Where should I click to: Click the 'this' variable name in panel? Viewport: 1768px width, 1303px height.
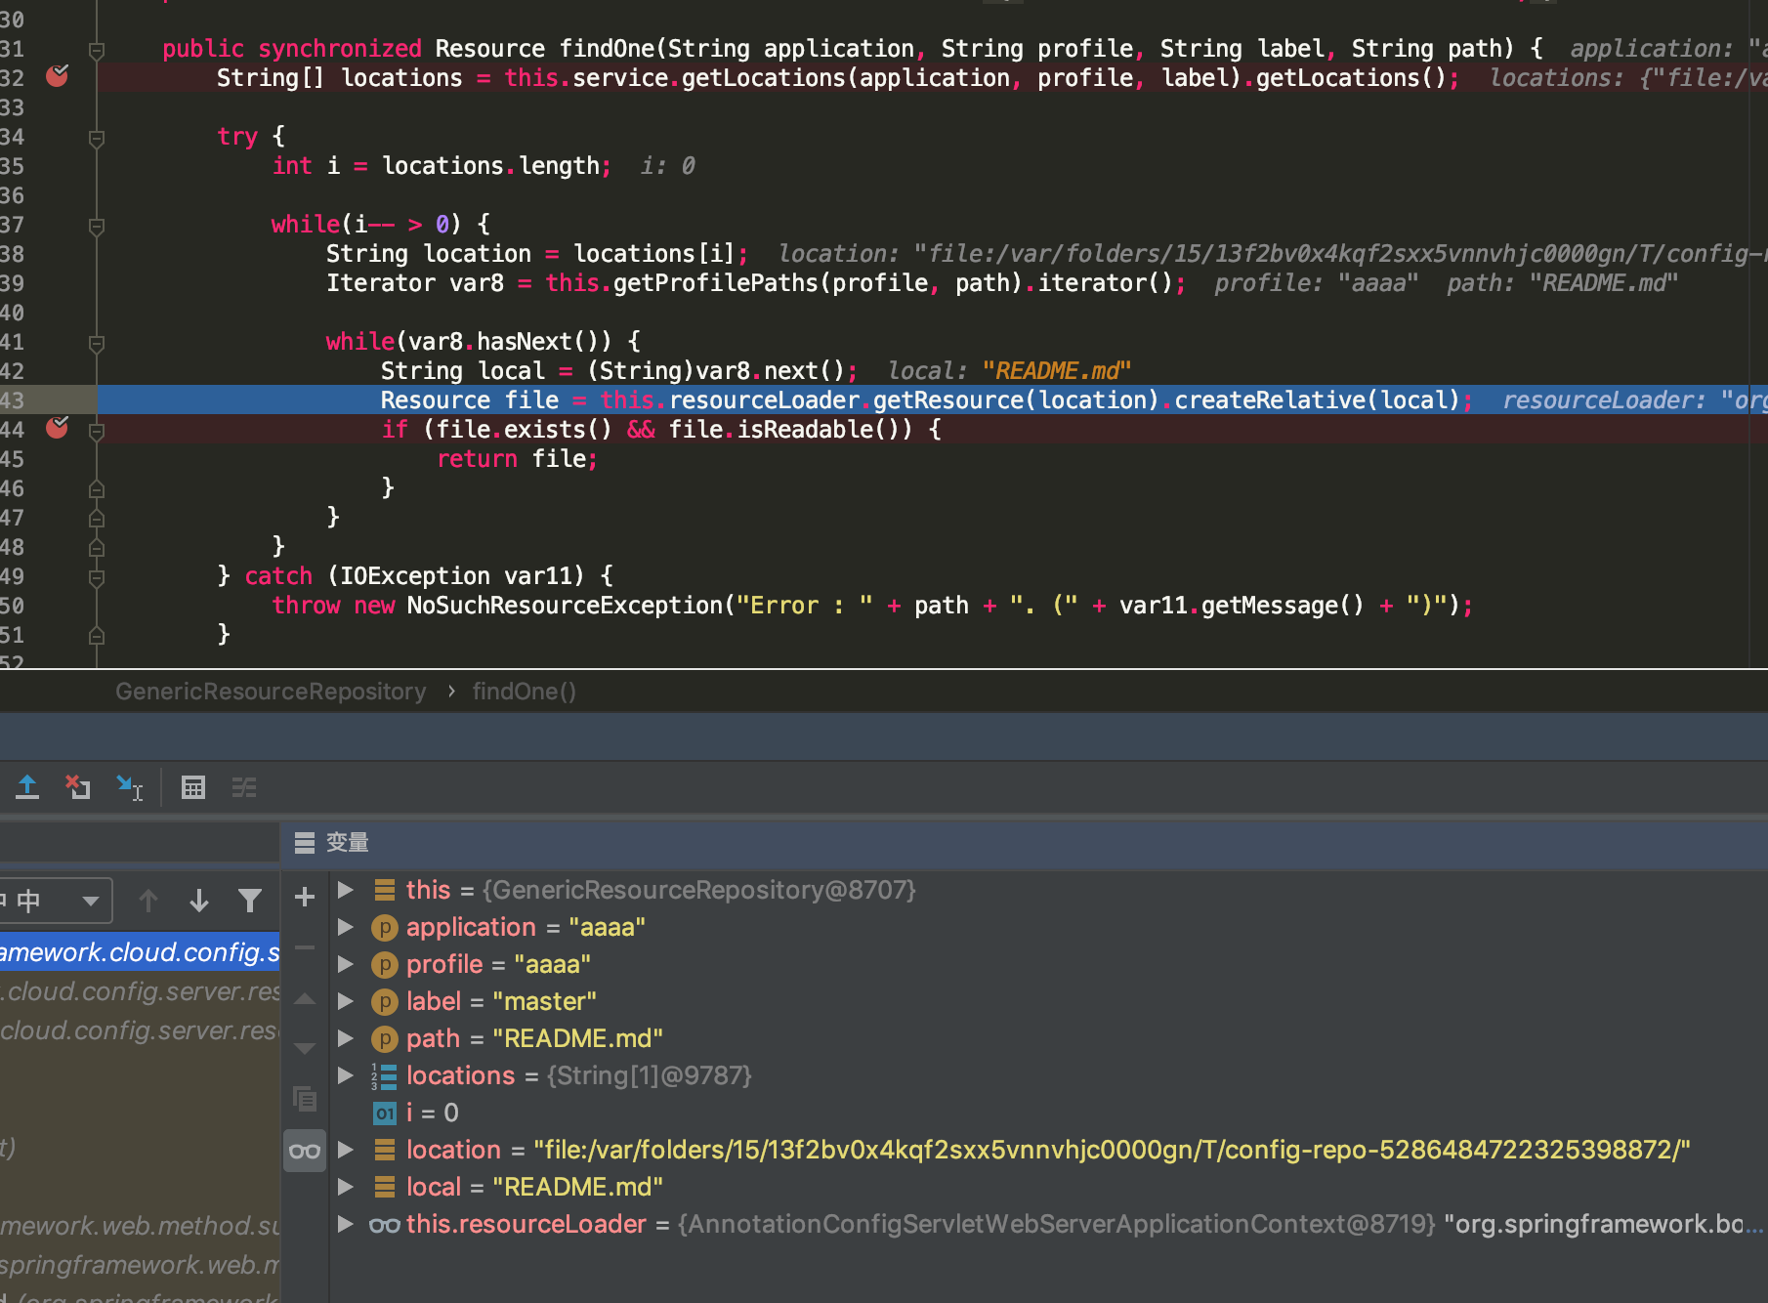click(x=428, y=890)
